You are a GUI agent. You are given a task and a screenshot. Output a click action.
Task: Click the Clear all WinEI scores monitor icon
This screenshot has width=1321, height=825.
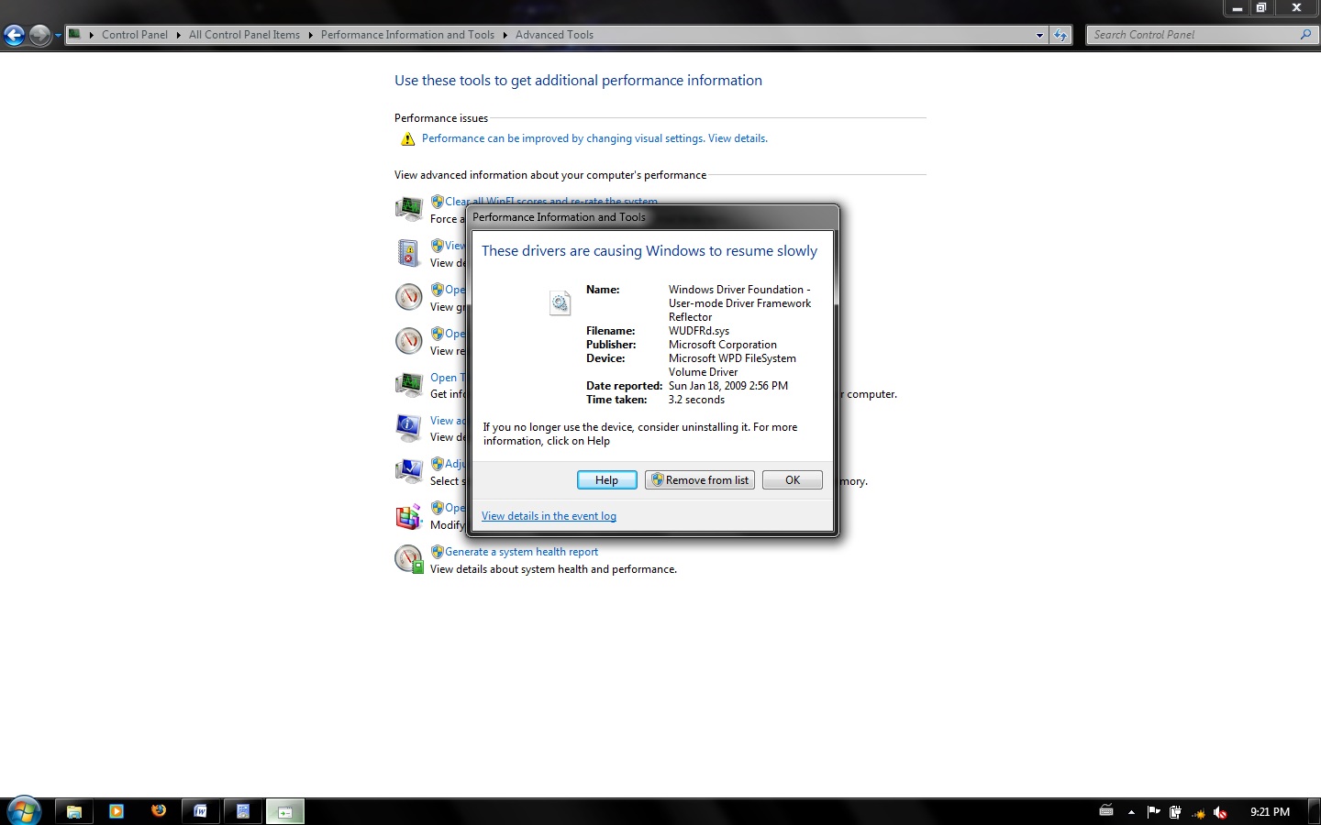(x=408, y=209)
